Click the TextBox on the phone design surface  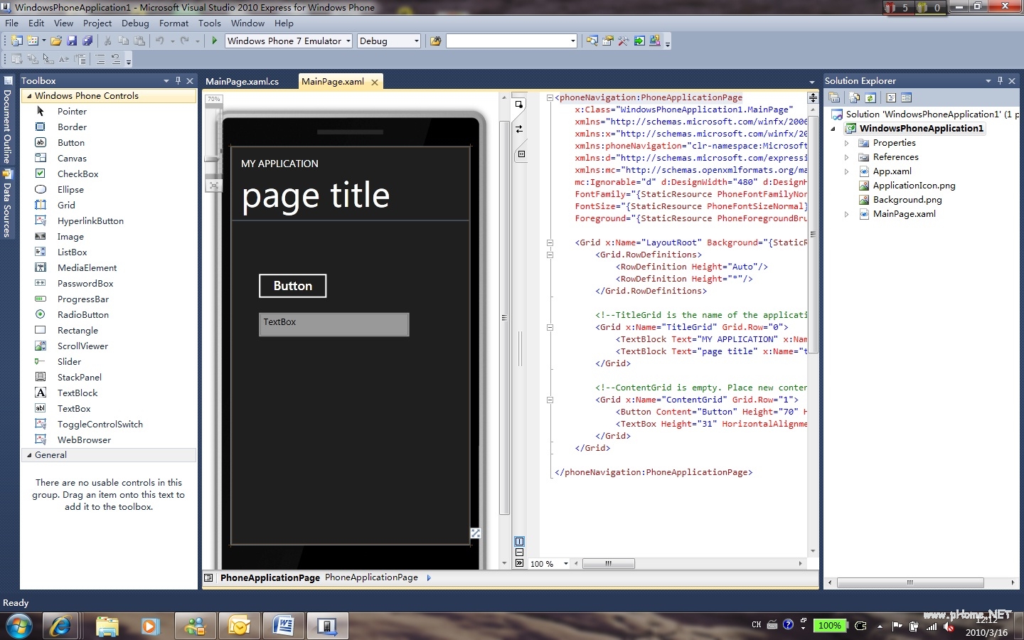point(334,324)
